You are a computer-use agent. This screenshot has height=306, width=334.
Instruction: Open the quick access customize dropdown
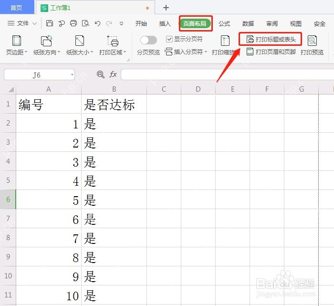[x=121, y=23]
